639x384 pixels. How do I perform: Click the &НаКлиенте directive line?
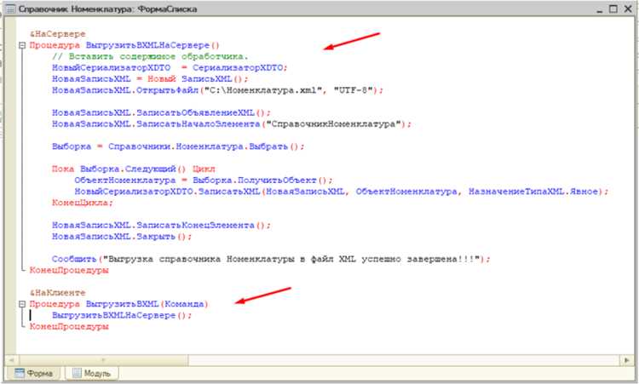click(x=57, y=293)
